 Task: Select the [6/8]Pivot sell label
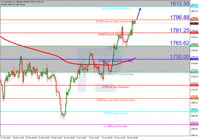[x=115, y=35]
